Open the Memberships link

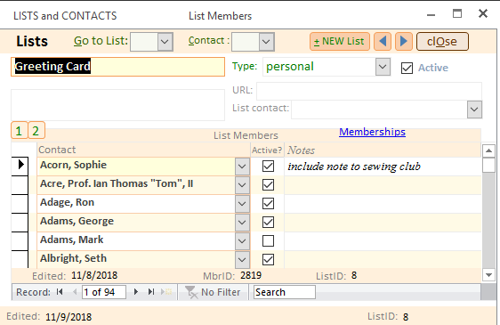tap(372, 132)
